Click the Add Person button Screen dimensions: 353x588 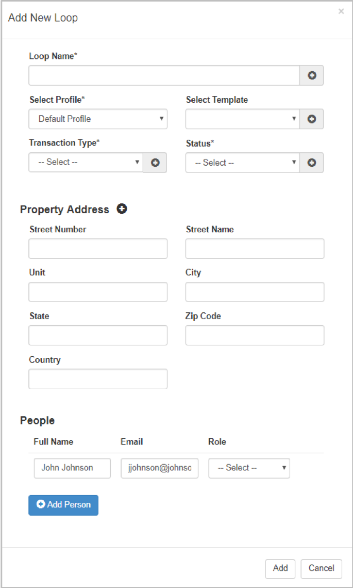tap(63, 505)
